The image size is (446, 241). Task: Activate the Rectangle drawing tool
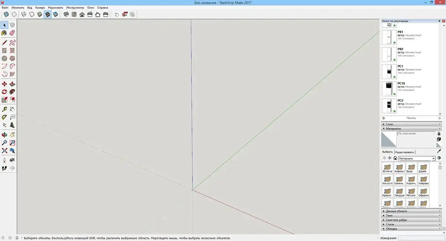coord(4,50)
